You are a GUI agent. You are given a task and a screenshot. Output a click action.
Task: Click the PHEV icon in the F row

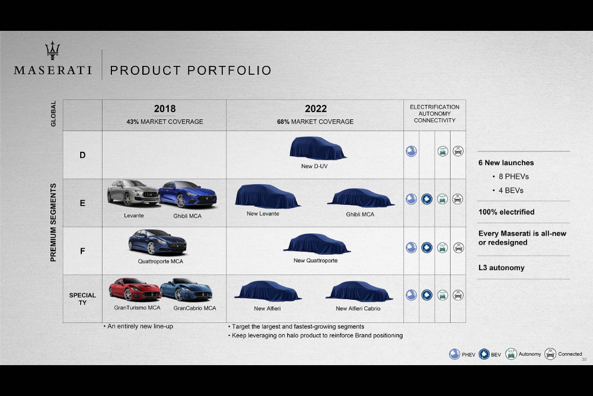[x=411, y=247]
